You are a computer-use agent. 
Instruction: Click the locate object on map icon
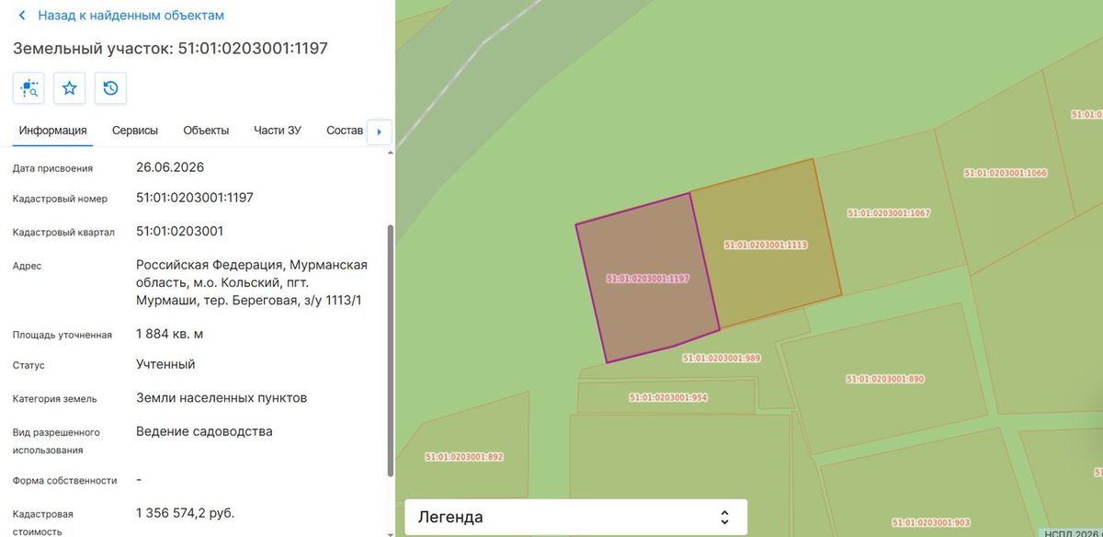(x=28, y=88)
